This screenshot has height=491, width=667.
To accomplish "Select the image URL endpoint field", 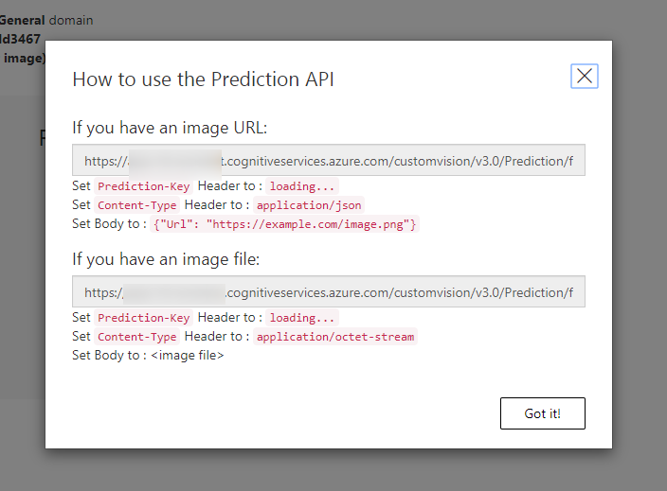I will point(329,161).
